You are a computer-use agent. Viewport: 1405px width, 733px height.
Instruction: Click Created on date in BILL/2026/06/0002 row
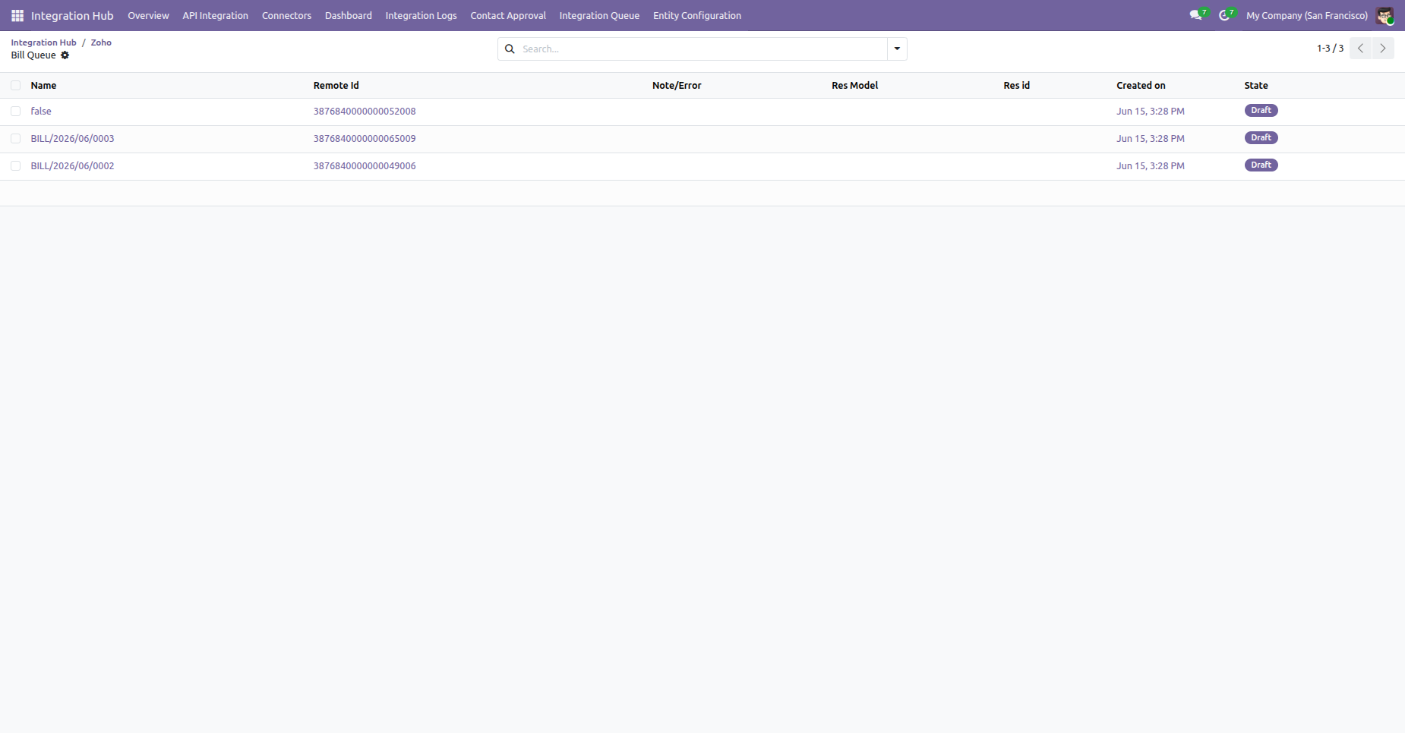pyautogui.click(x=1150, y=166)
